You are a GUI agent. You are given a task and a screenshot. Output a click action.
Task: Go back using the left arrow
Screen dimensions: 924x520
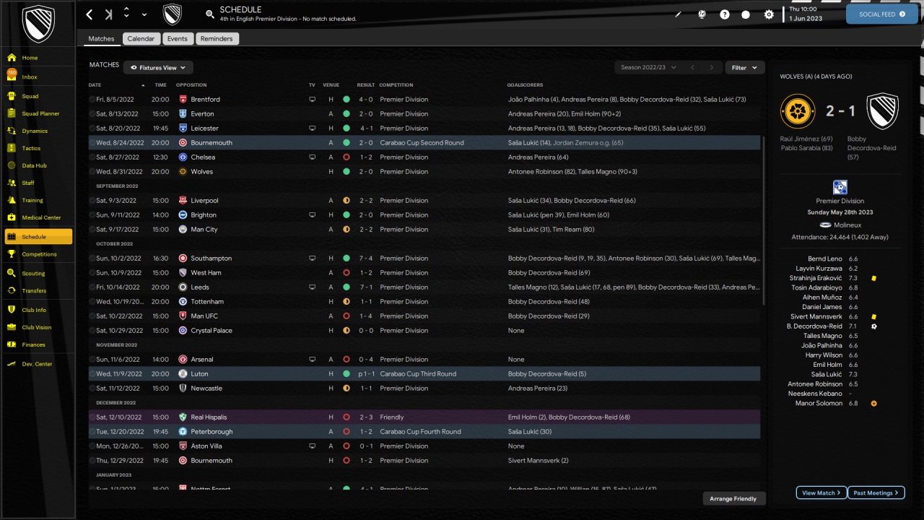pos(90,14)
